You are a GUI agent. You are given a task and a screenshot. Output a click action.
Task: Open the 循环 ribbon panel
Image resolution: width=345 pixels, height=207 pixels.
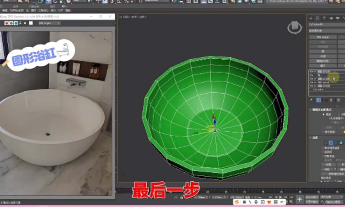33,10
